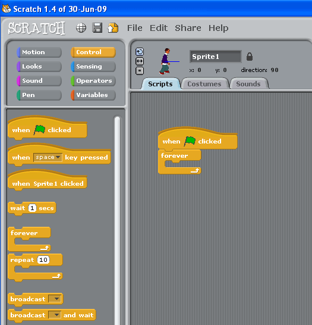Open the Share menu
Screen dimensions: 312x325
(188, 28)
